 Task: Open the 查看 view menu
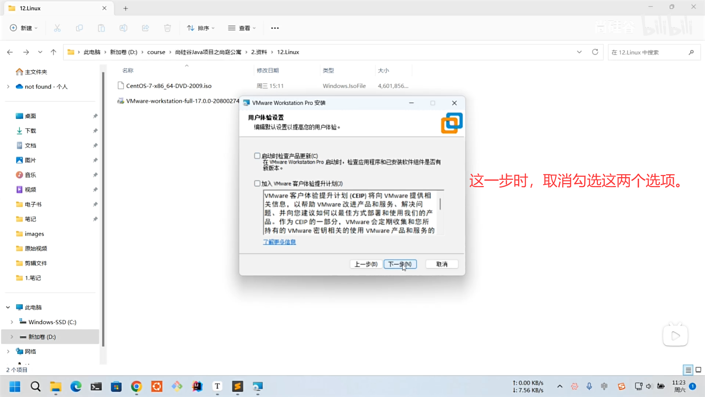(x=242, y=28)
